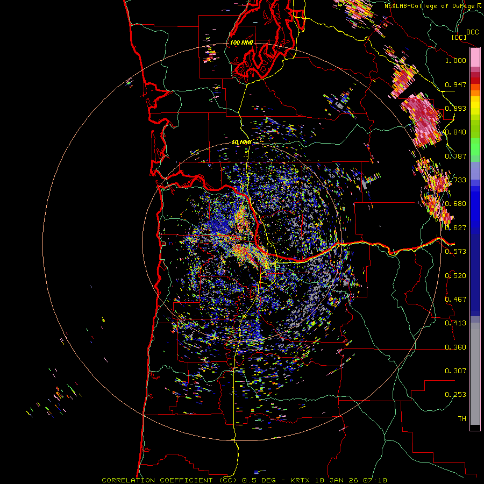Click the 50 NMI range ring label
484x484 pixels.
[x=241, y=143]
